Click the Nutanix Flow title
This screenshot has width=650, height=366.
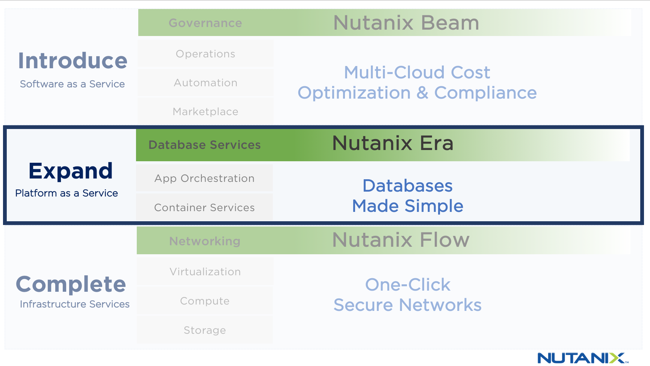[401, 240]
